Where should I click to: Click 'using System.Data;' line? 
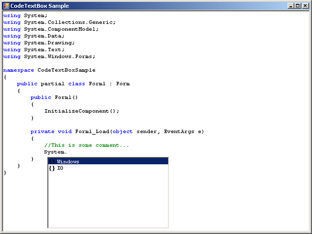click(34, 36)
